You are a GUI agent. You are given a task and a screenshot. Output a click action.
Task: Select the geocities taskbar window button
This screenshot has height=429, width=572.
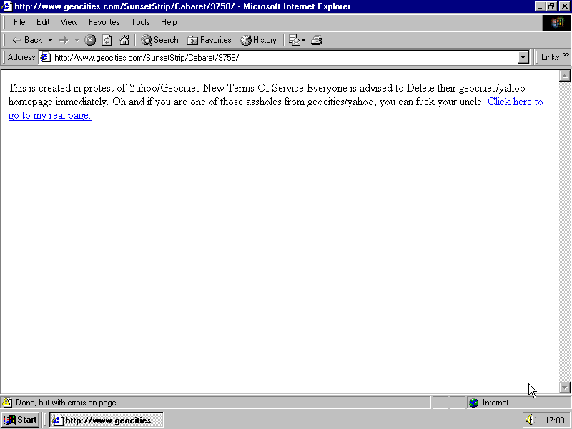[107, 420]
